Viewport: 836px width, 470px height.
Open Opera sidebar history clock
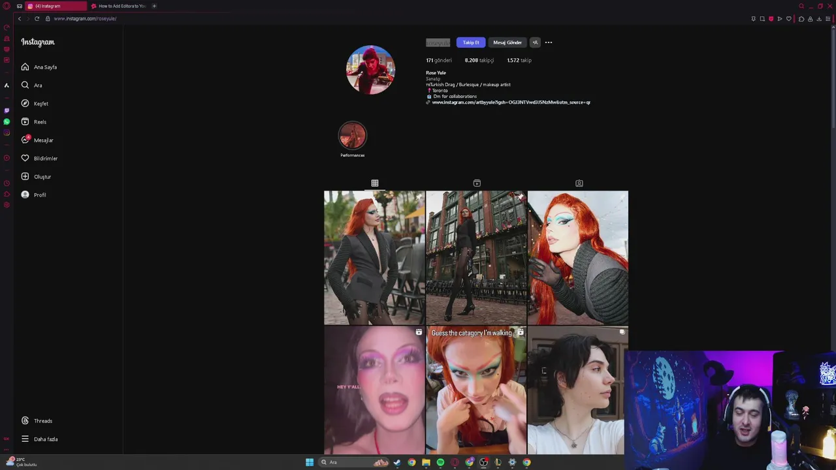click(7, 183)
